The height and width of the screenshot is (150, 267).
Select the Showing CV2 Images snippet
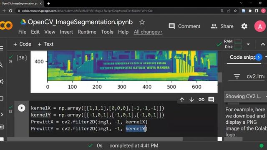[245, 96]
